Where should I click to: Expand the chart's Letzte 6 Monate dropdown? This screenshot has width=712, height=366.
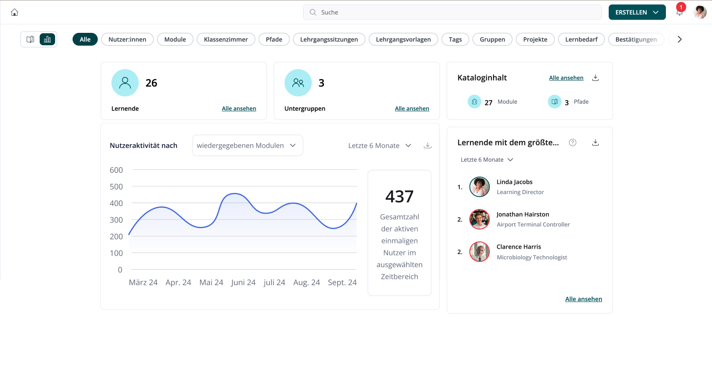point(379,145)
